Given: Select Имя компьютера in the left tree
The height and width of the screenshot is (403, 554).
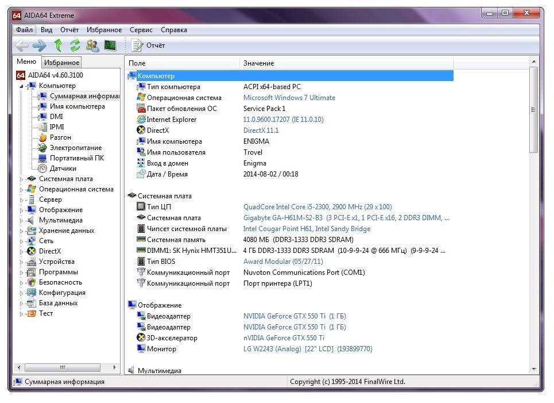Looking at the screenshot, I should tap(77, 106).
